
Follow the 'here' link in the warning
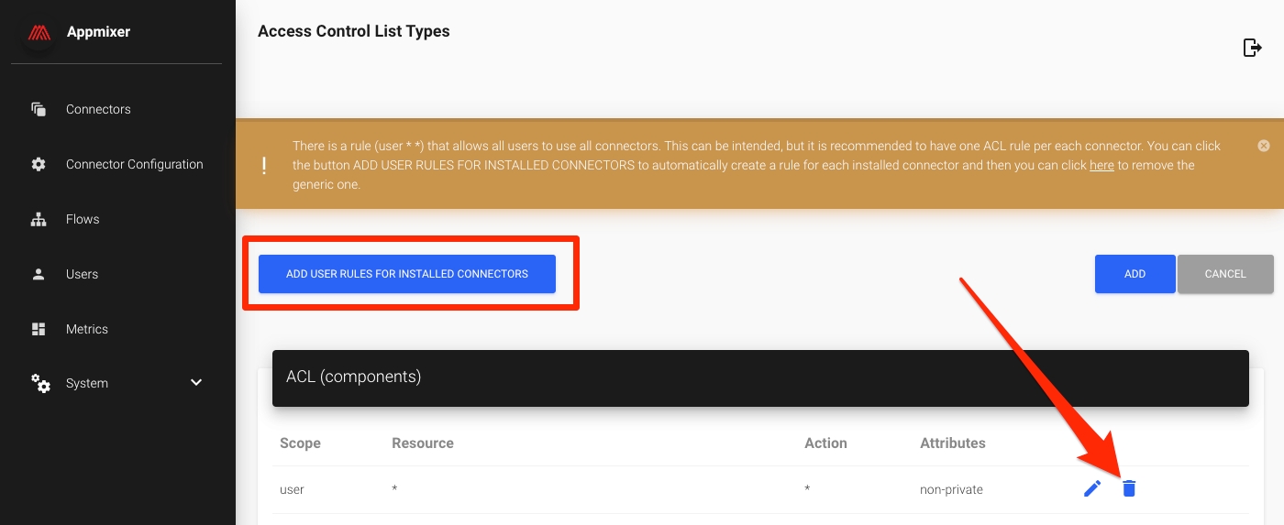tap(1101, 166)
